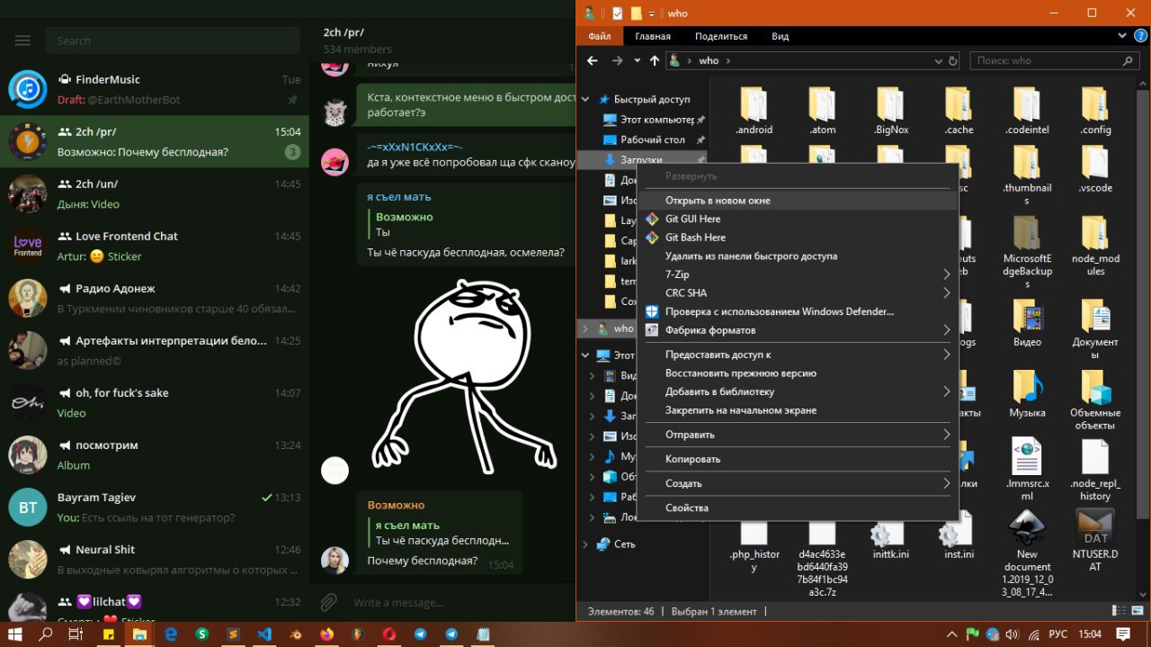
Task: Refresh the Explorer address bar
Action: 953,61
